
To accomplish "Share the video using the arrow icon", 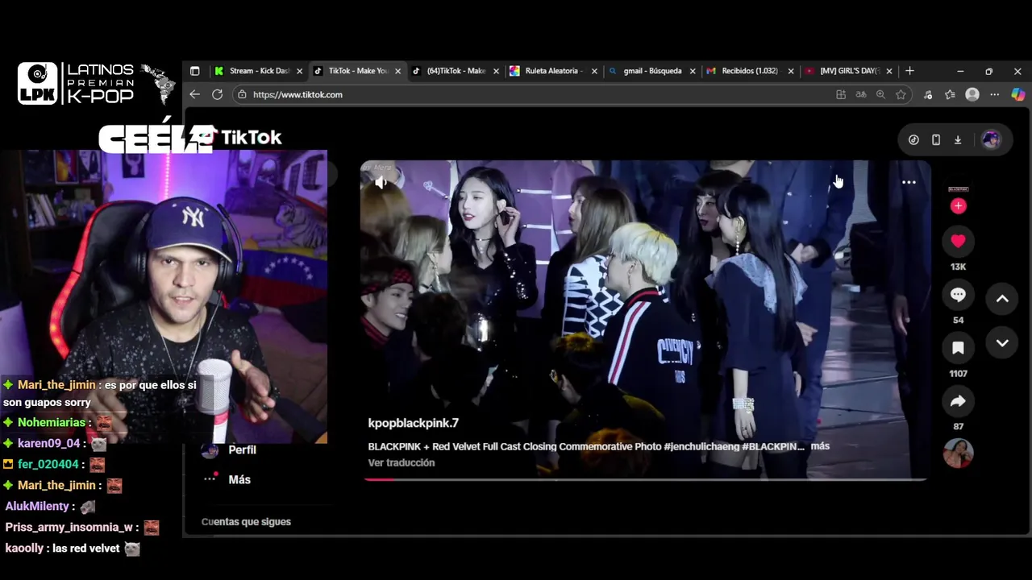I will coord(958,401).
